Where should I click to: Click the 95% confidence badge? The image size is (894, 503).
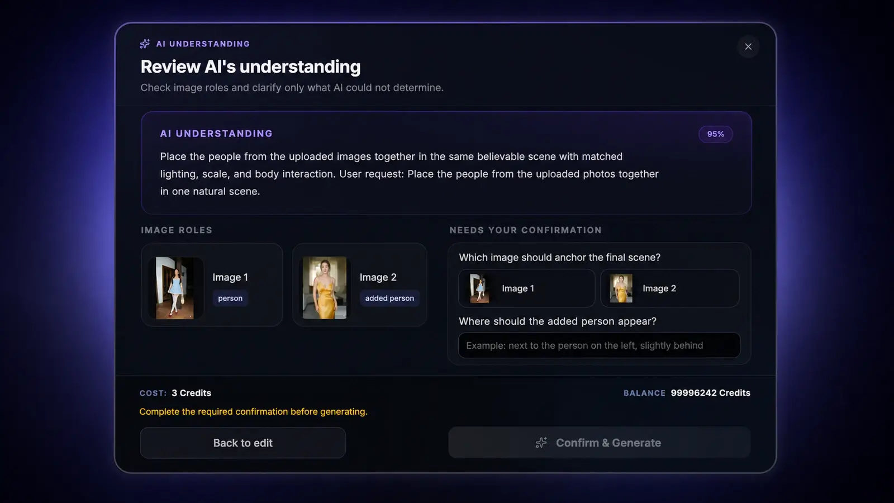pyautogui.click(x=716, y=134)
